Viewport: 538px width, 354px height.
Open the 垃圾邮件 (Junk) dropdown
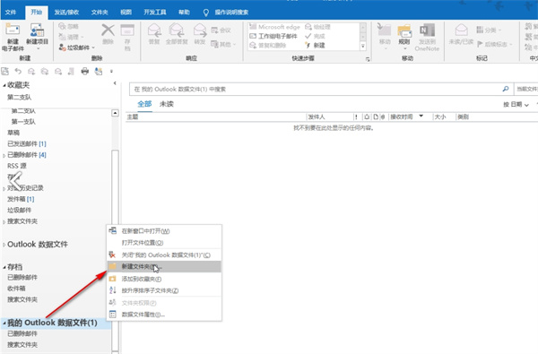click(76, 47)
